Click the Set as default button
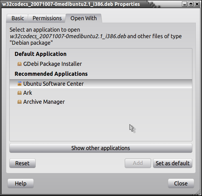Screen dimensions: 202x196 coord(173,163)
